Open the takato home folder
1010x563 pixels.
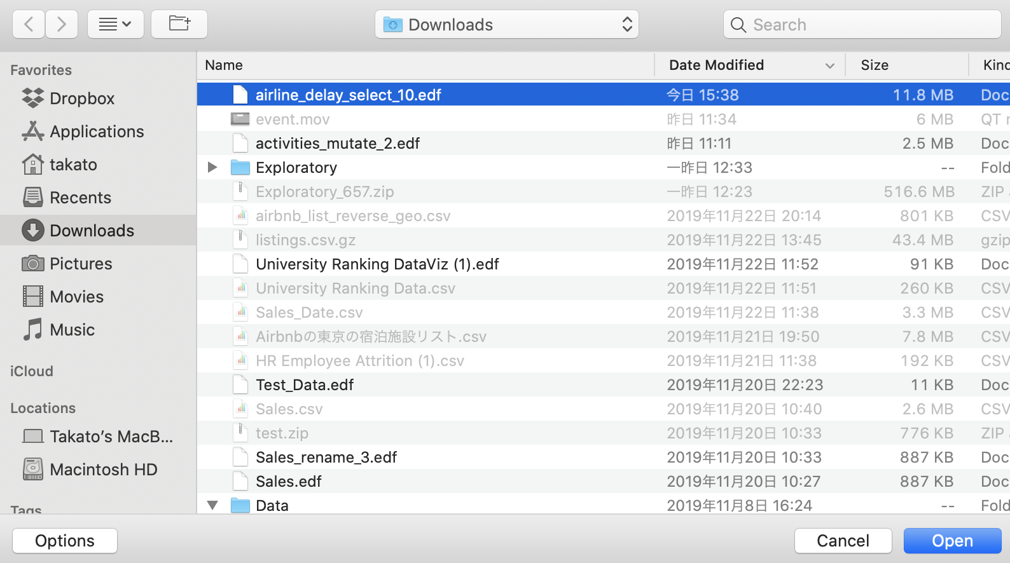(73, 165)
